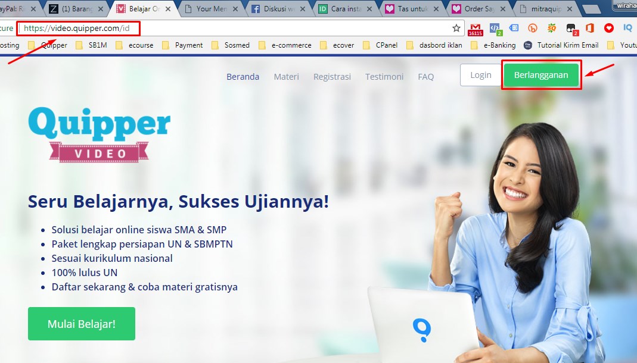This screenshot has width=637, height=363.
Task: Open the Gmail checker extension showing 16115
Action: 476,29
